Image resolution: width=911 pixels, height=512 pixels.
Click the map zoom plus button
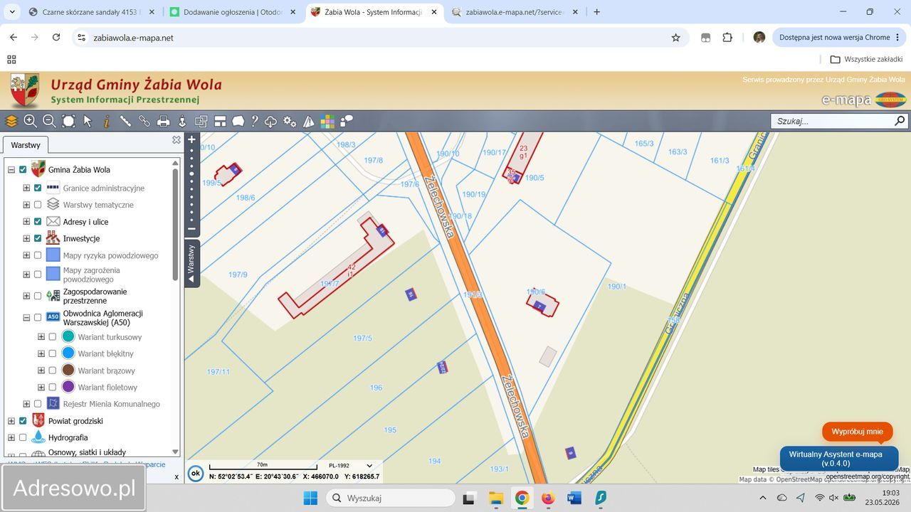191,140
